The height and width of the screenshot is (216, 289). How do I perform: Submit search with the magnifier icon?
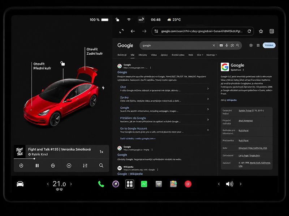[x=238, y=45]
